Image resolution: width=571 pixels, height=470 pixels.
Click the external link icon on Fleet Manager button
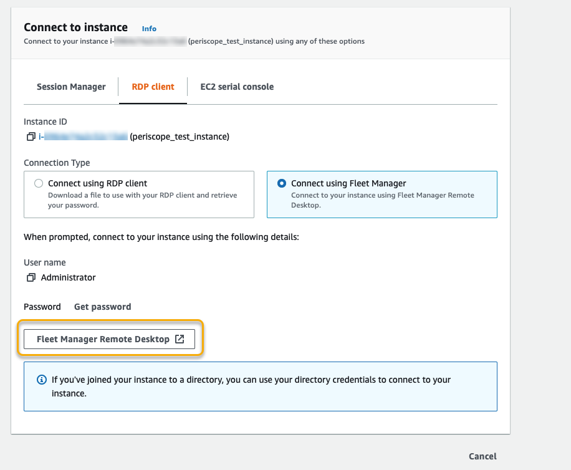point(180,339)
